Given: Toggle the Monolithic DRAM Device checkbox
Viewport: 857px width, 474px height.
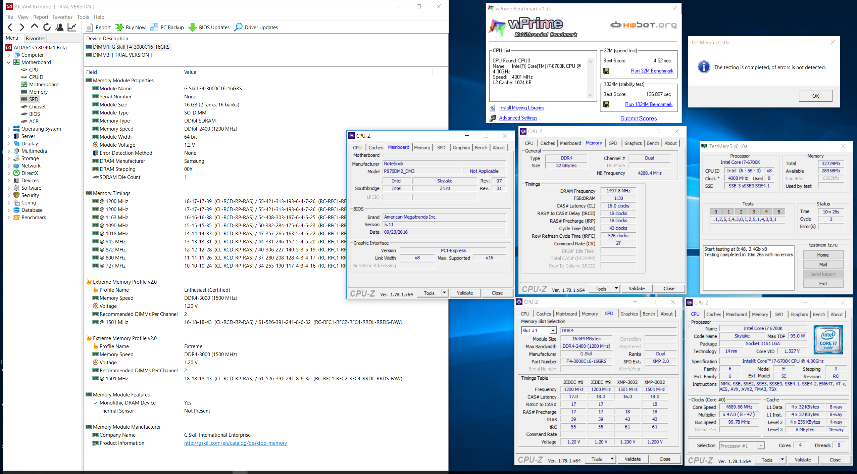Looking at the screenshot, I should click(x=96, y=403).
